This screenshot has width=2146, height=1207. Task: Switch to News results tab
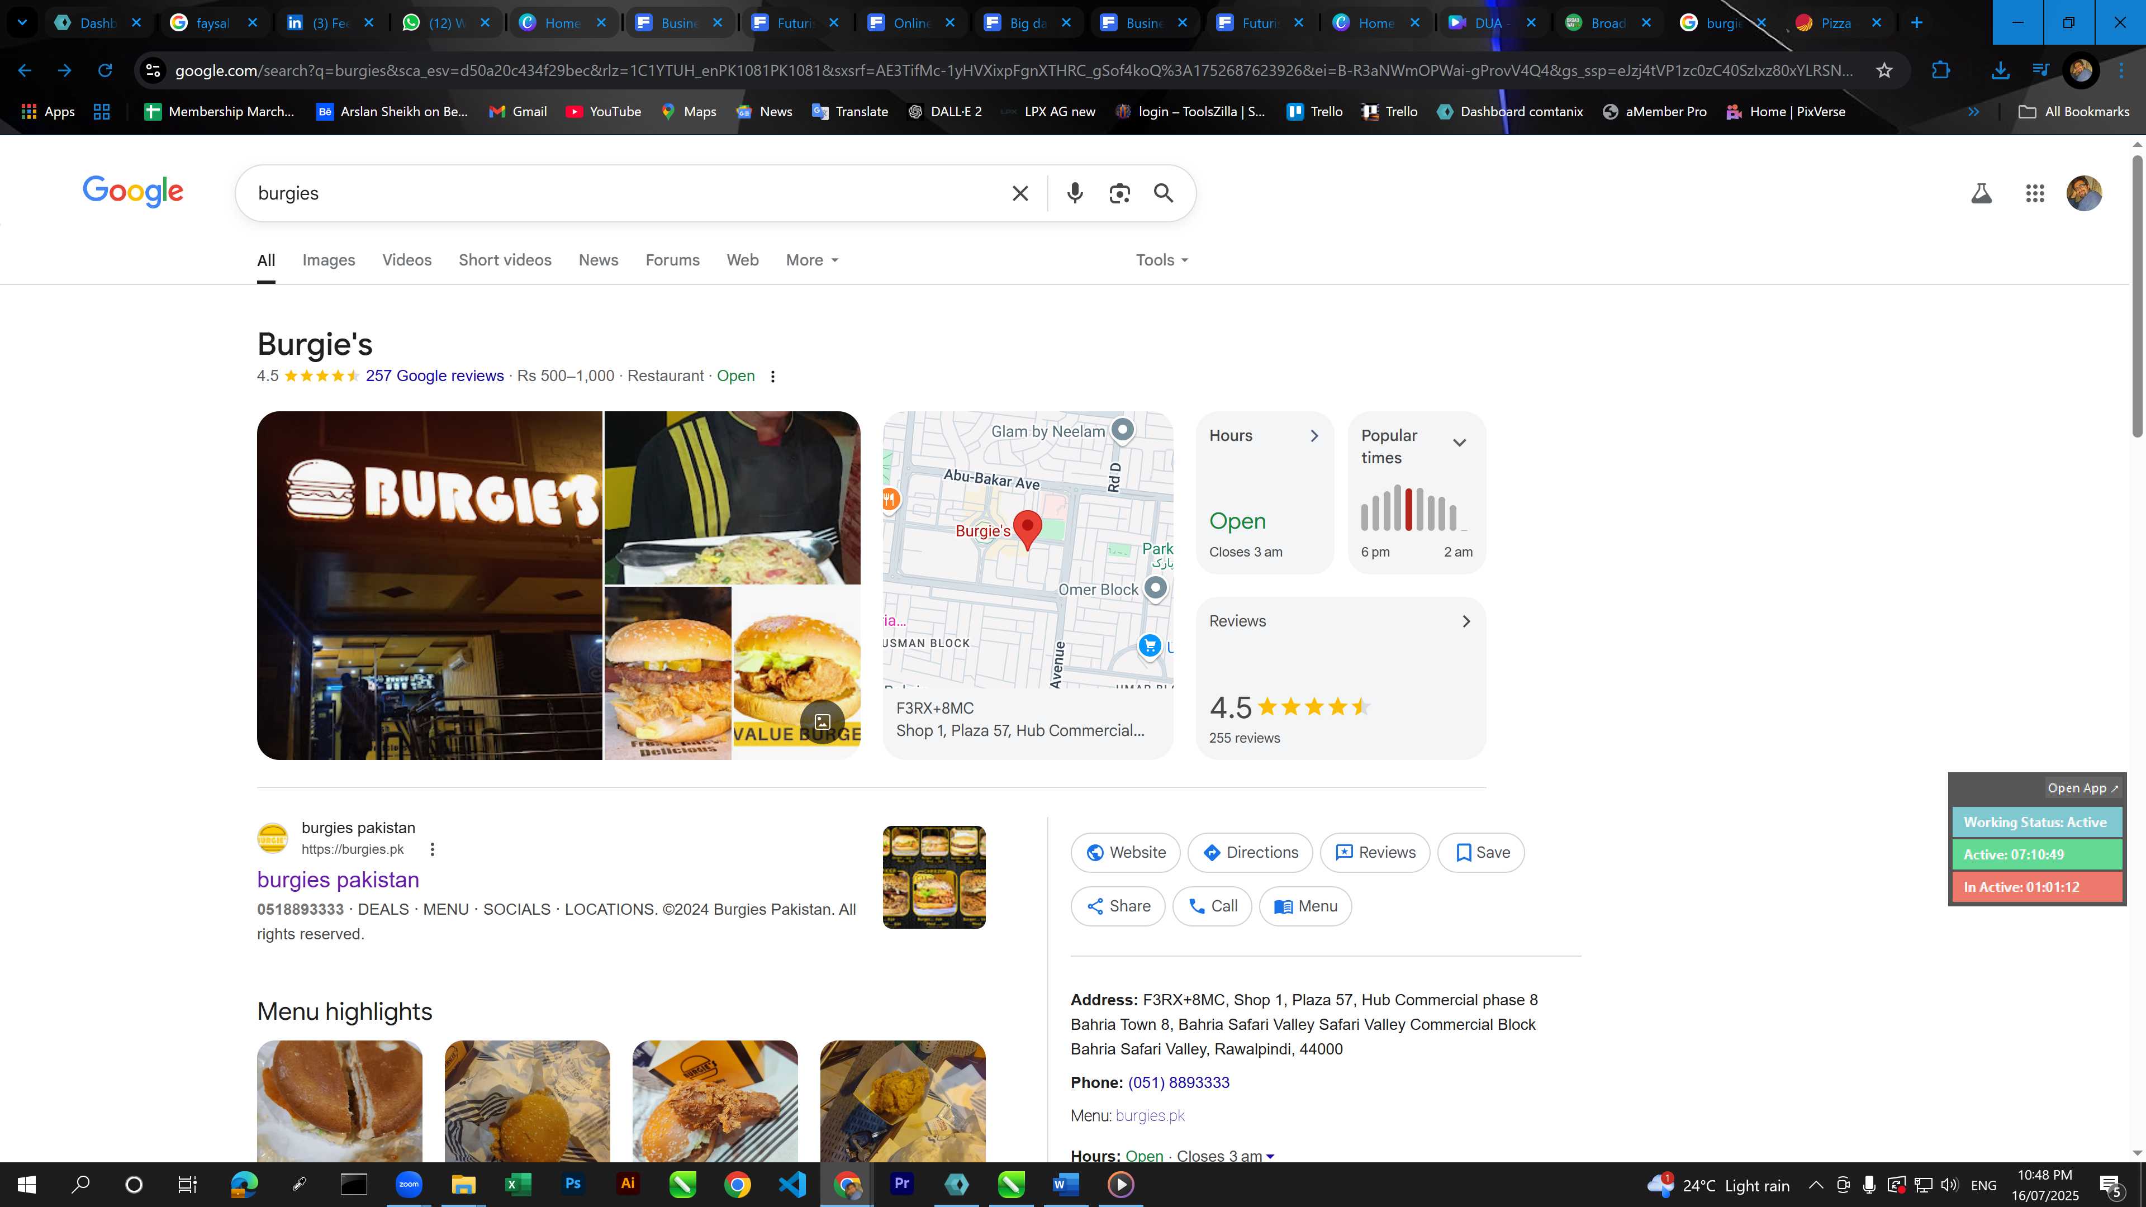pos(598,260)
